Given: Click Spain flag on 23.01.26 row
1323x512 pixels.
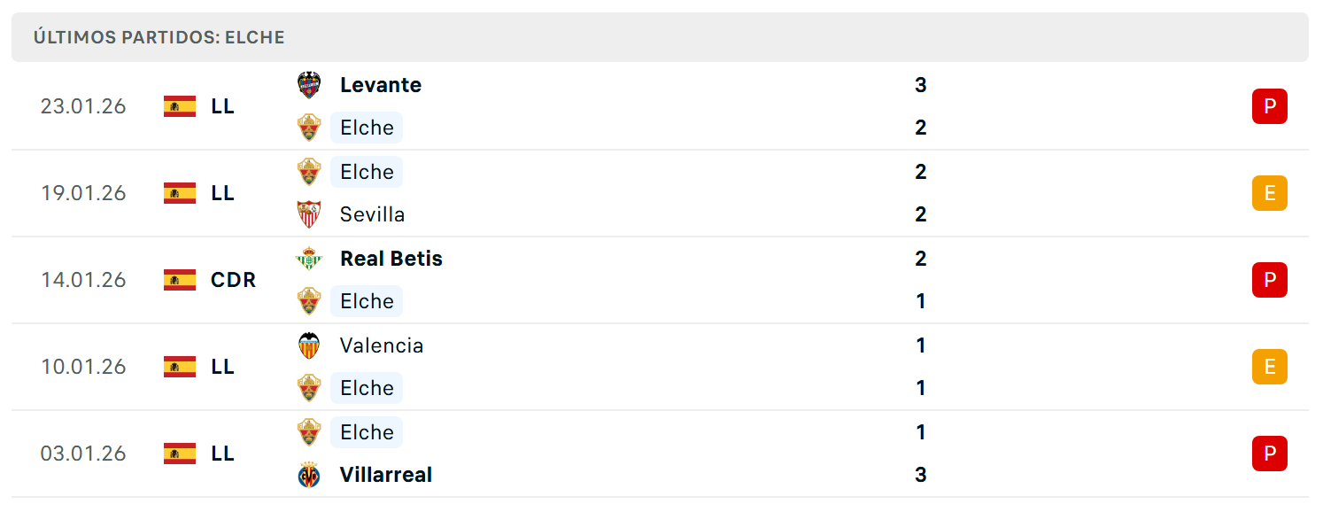Looking at the screenshot, I should (180, 106).
